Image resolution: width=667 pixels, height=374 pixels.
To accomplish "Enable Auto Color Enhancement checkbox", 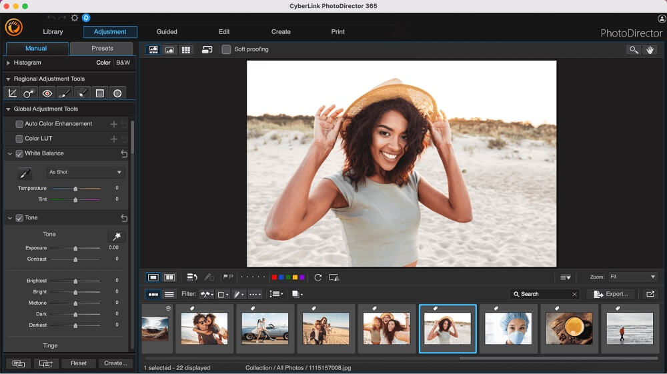I will tap(19, 124).
